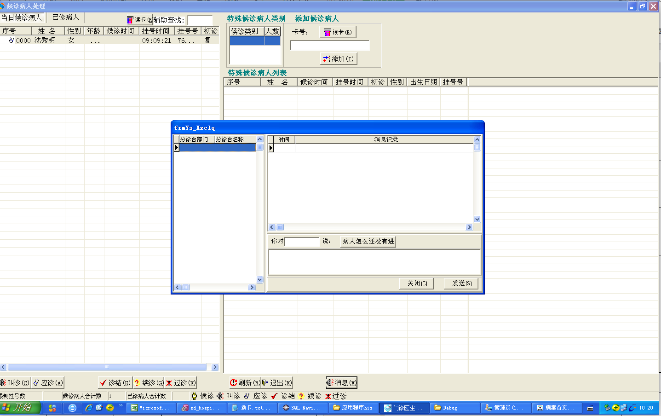The height and width of the screenshot is (416, 661).
Task: Click the 刷新(R) refresh button
Action: (245, 382)
